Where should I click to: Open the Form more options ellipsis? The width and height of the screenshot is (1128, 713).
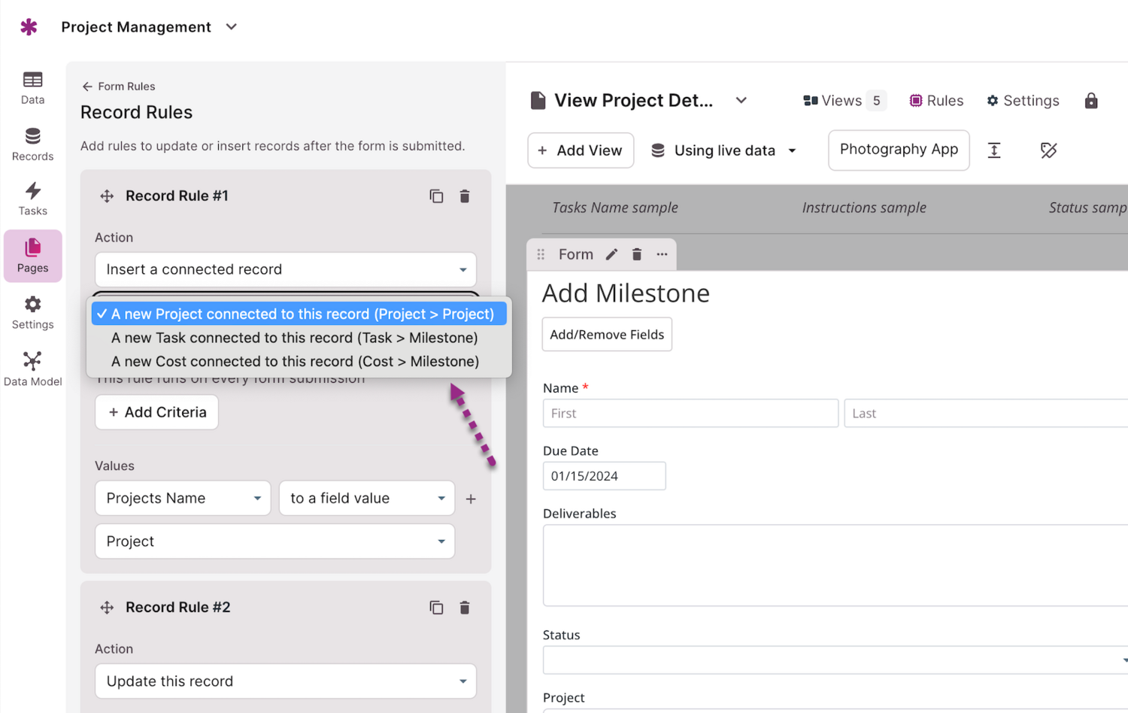coord(662,254)
